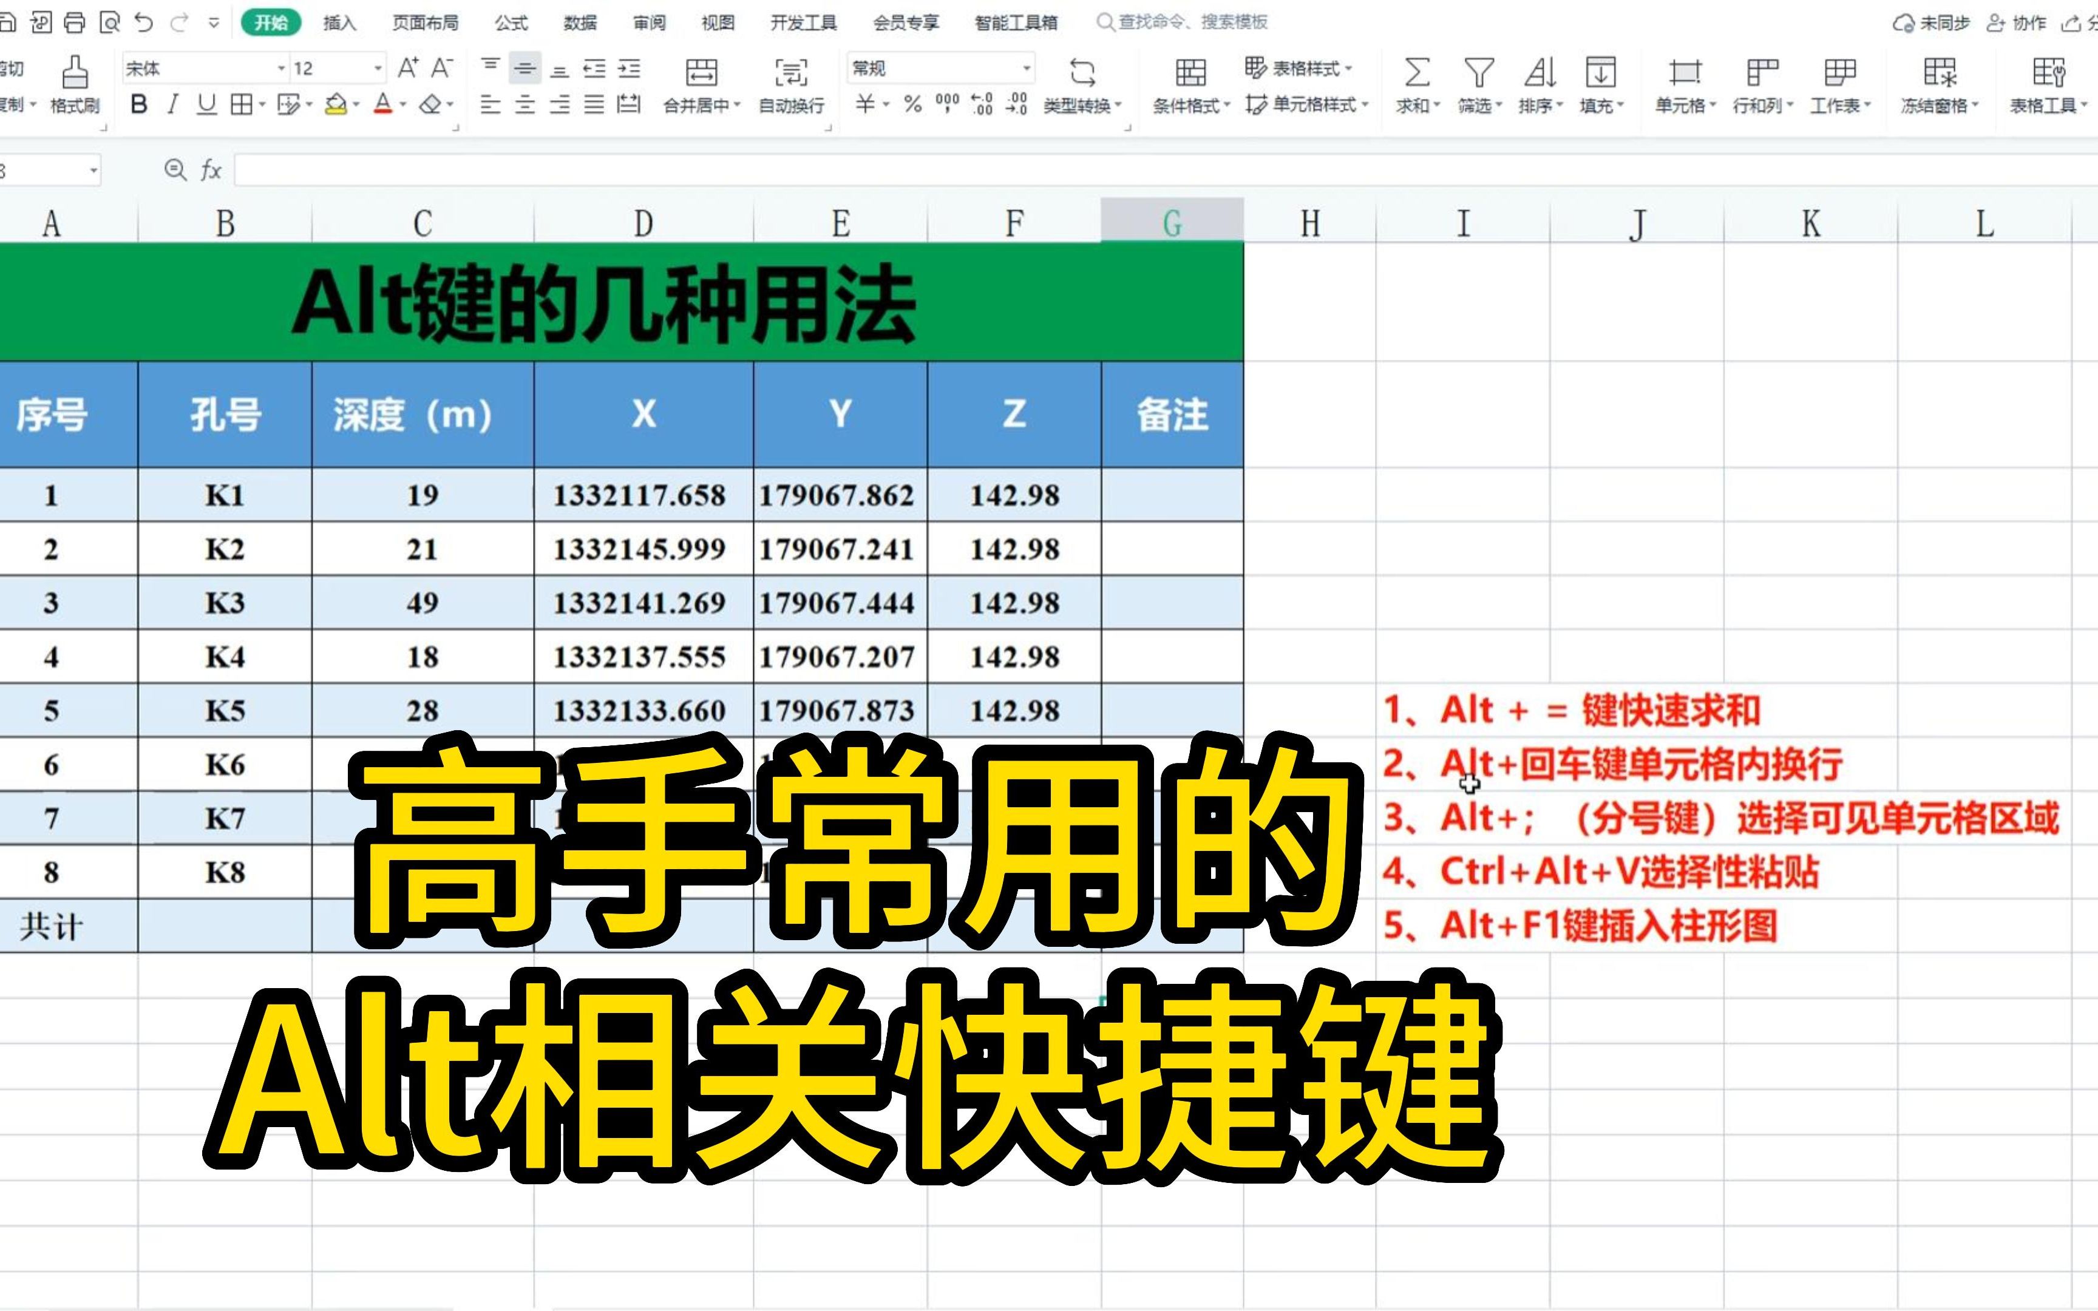2098x1311 pixels.
Task: Undo the last action
Action: [x=144, y=22]
